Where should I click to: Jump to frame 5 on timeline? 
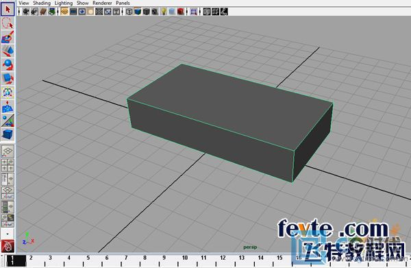click(88, 258)
